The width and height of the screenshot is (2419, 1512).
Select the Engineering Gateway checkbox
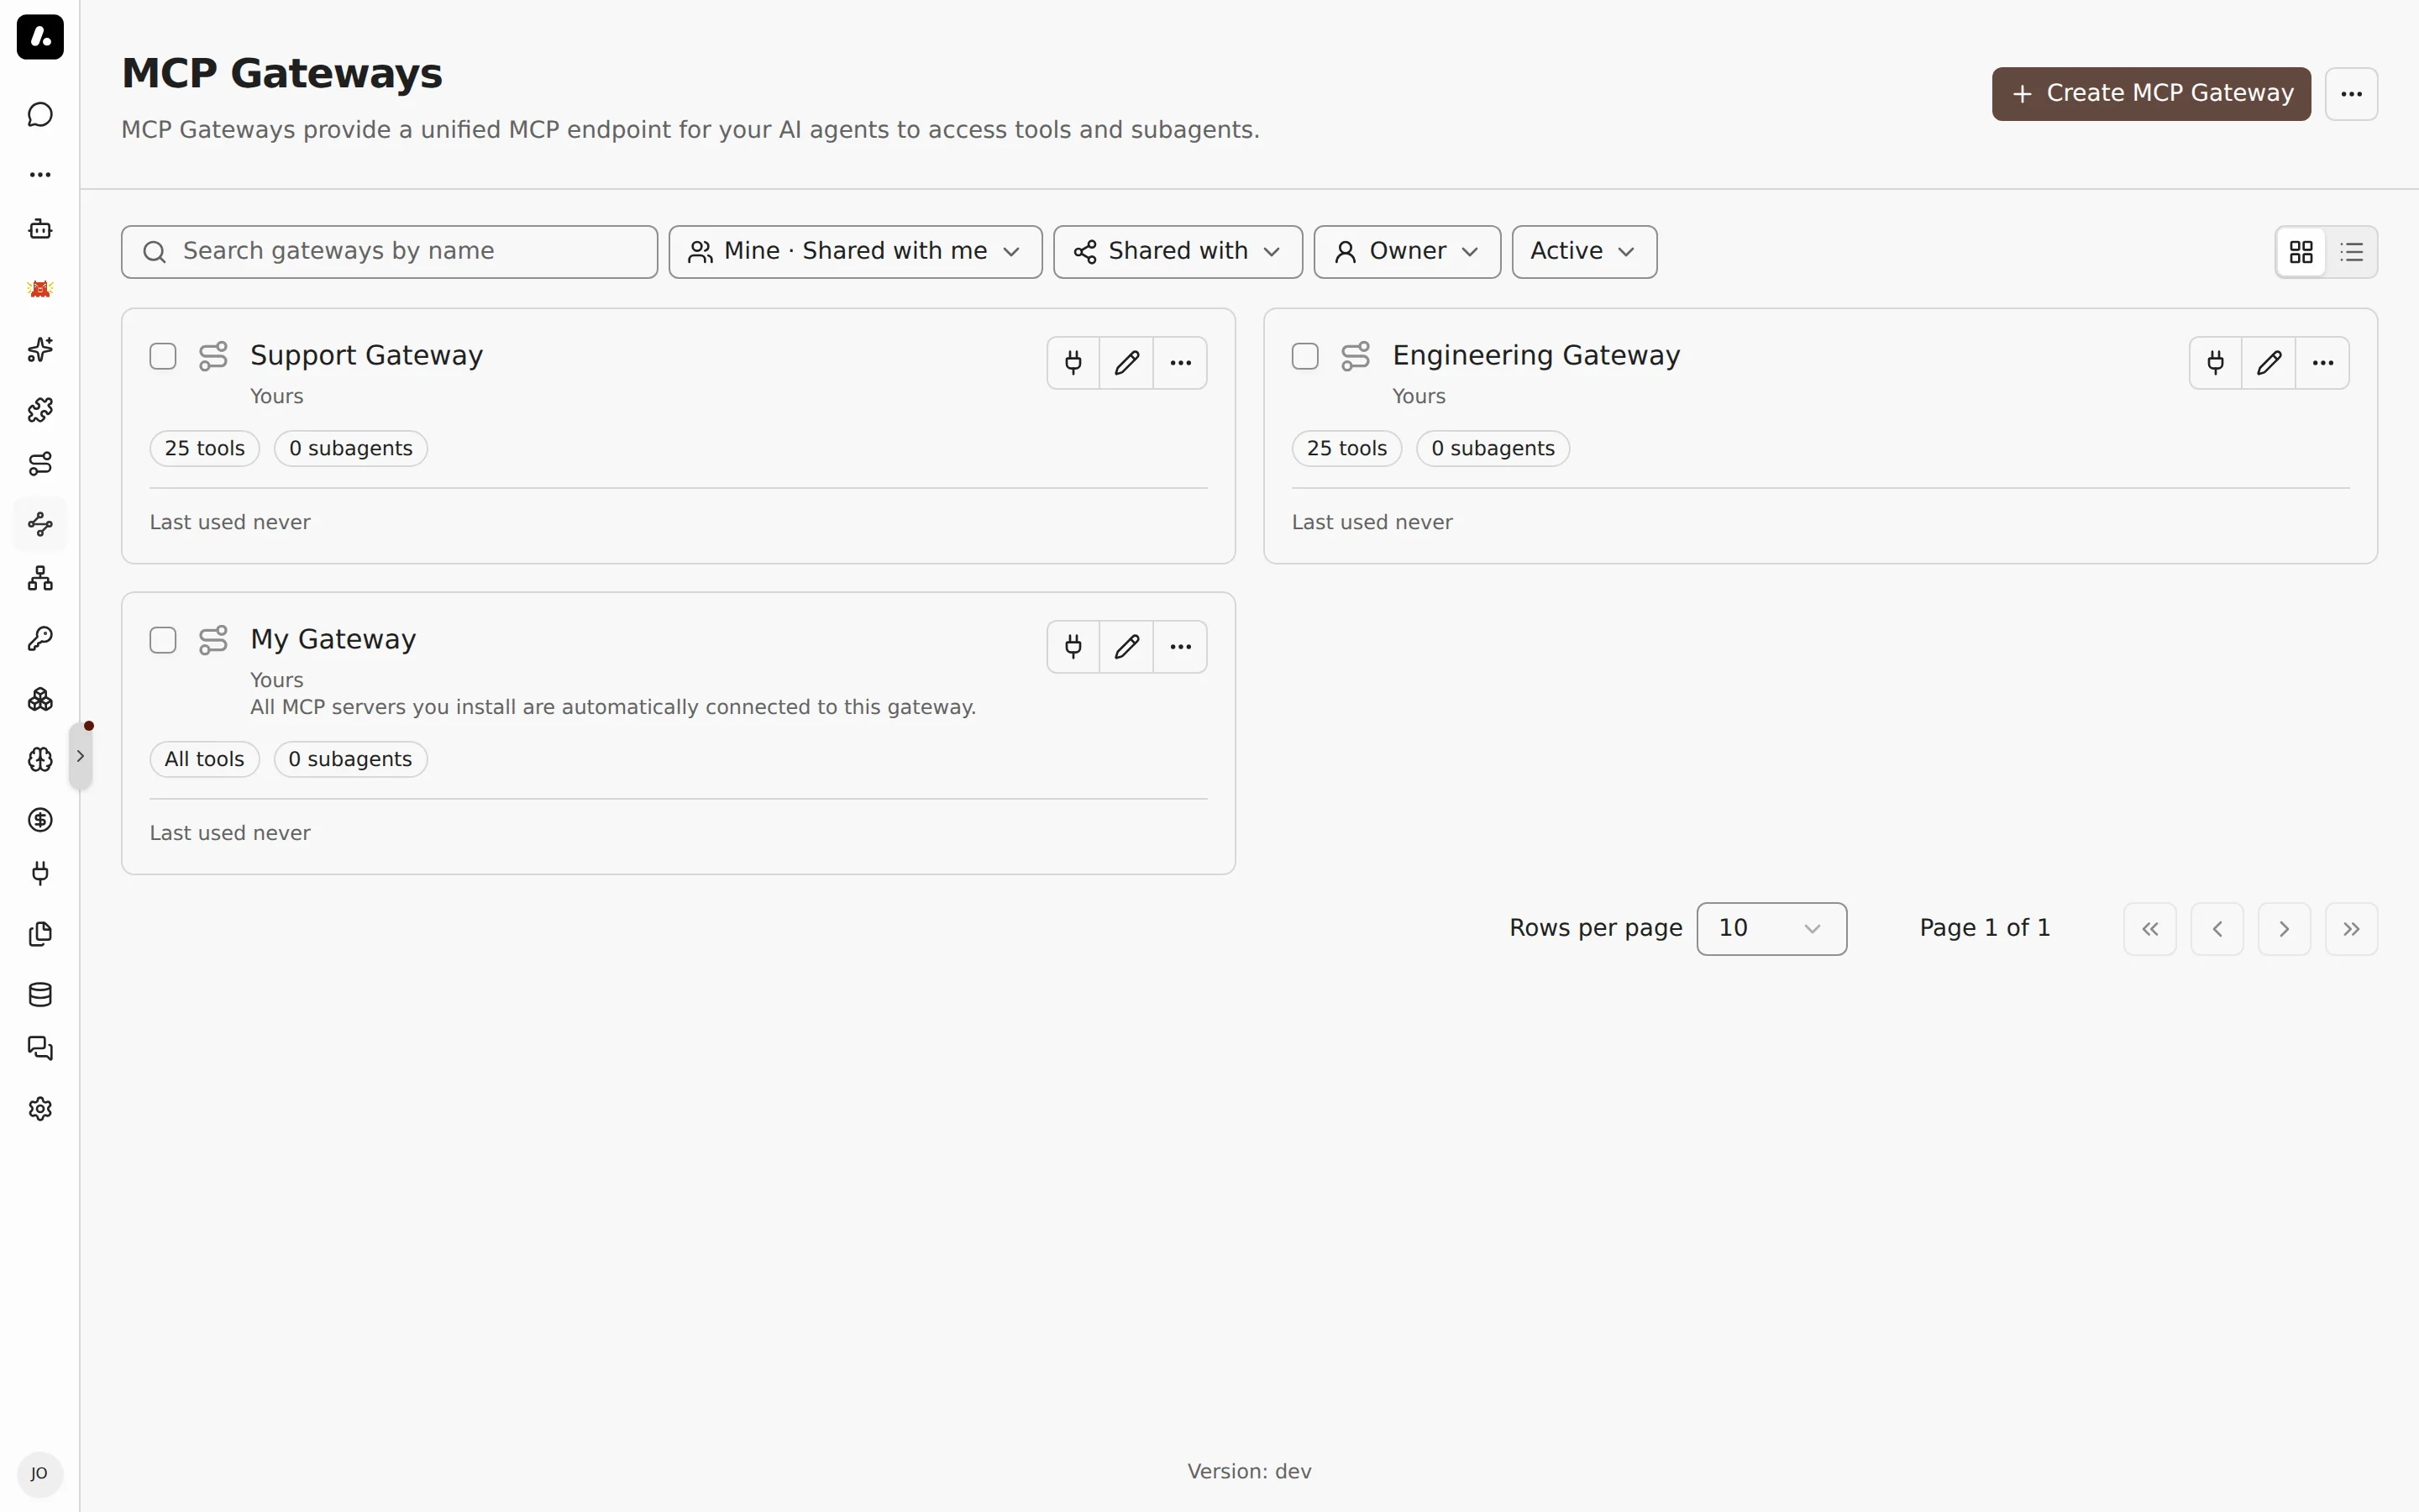tap(1305, 356)
